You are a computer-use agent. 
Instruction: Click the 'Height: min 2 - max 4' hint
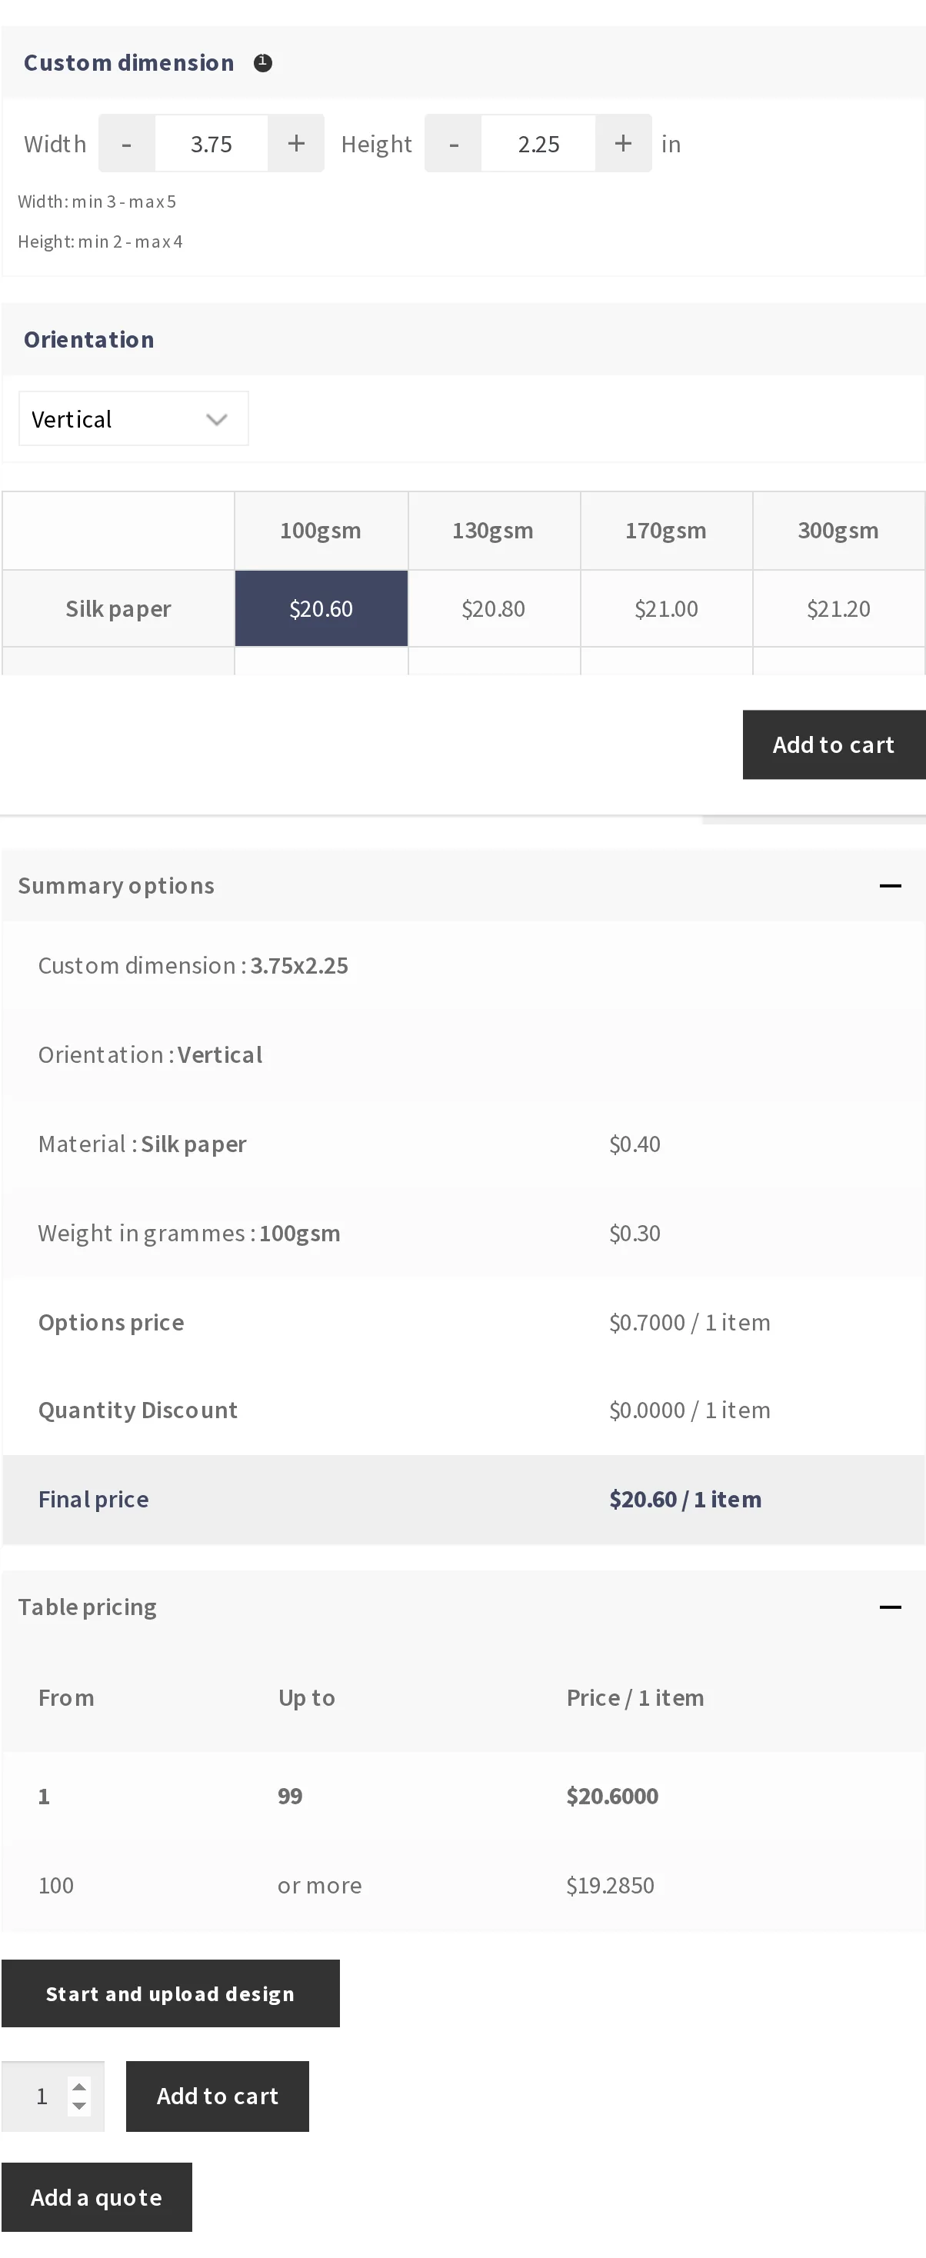pyautogui.click(x=100, y=242)
